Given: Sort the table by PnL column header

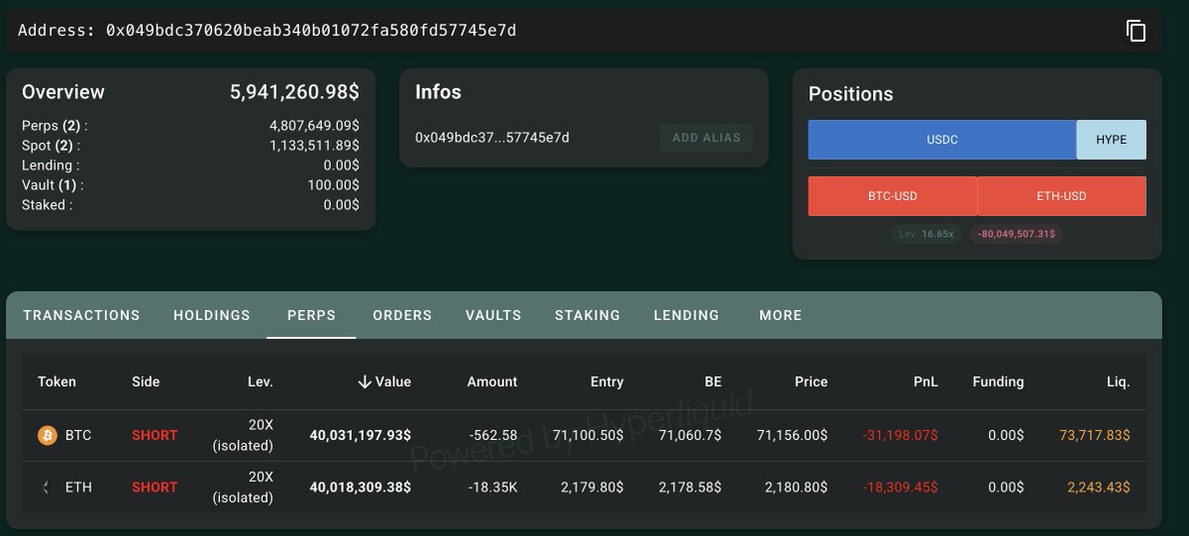Looking at the screenshot, I should click(926, 381).
